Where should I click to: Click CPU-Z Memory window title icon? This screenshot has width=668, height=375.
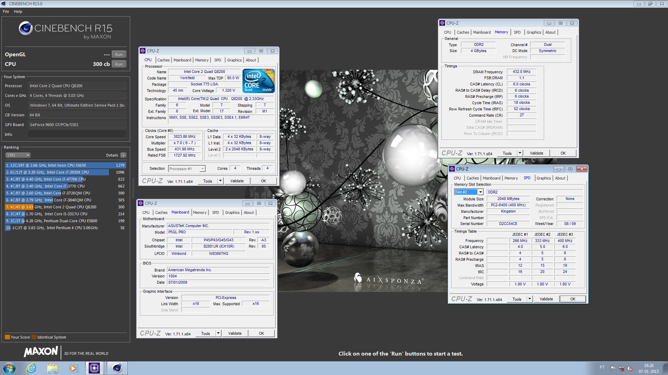(x=442, y=23)
